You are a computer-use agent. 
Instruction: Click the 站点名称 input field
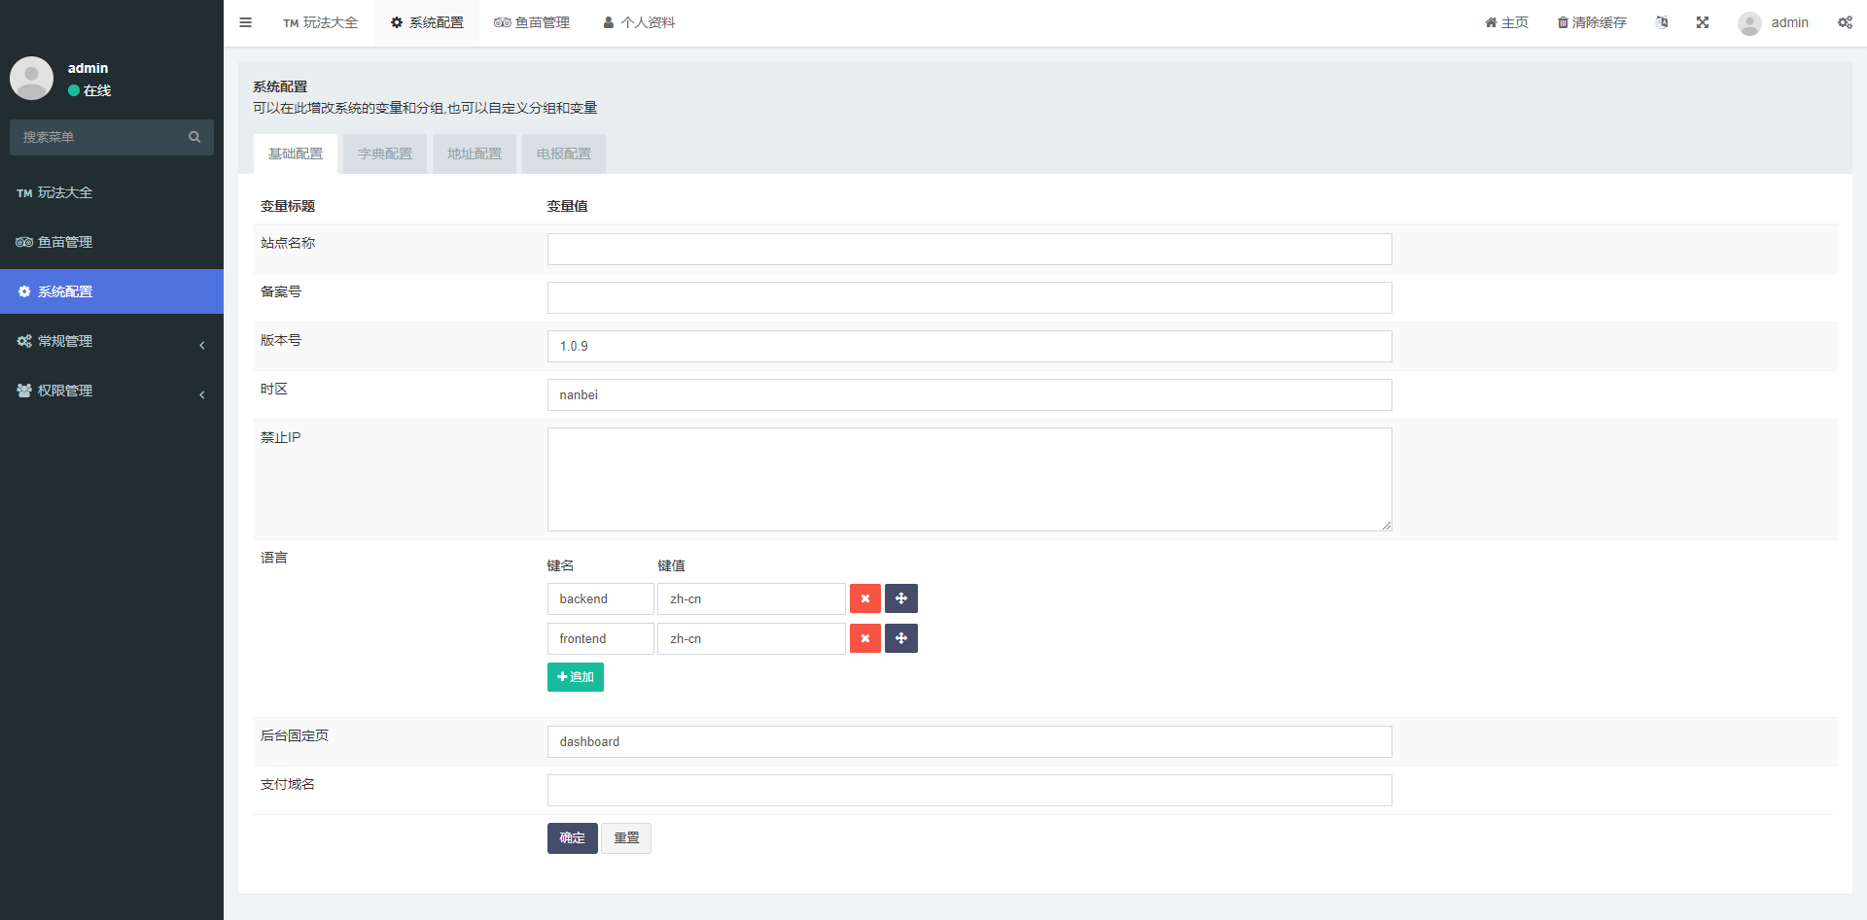(x=969, y=249)
